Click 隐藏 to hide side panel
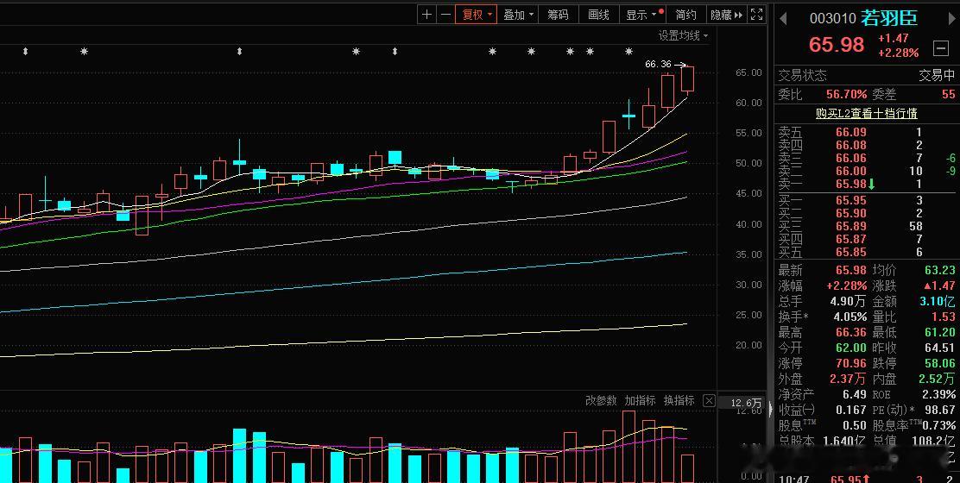The width and height of the screenshot is (960, 483). point(726,15)
